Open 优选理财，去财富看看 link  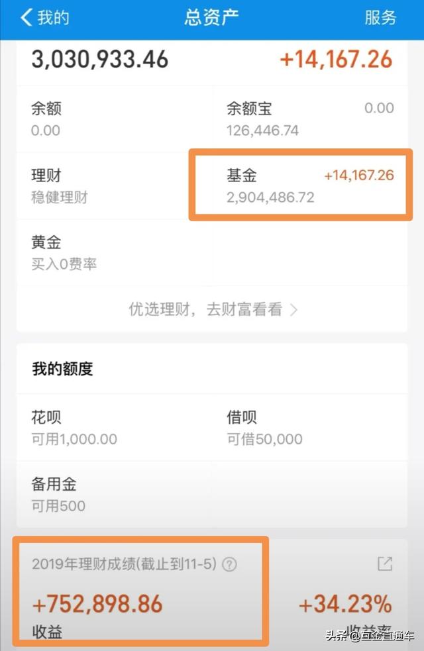(205, 309)
